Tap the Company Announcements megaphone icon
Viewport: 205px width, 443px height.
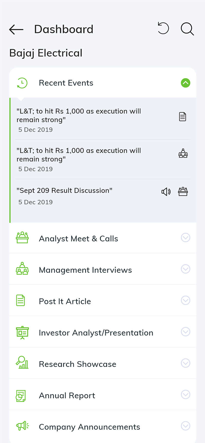23,426
